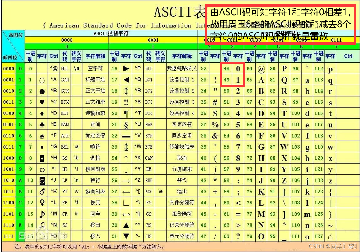This screenshot has width=361, height=252.
Task: Click the spade suit symbol
Action: point(42,136)
